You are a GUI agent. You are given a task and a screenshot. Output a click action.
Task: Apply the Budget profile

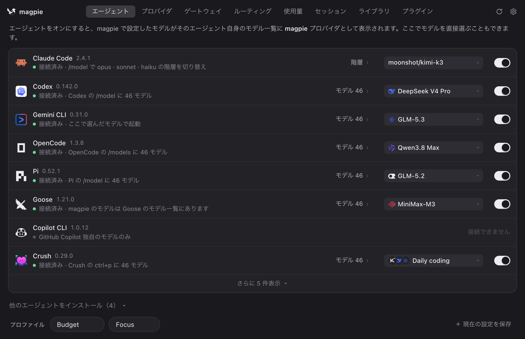[77, 324]
